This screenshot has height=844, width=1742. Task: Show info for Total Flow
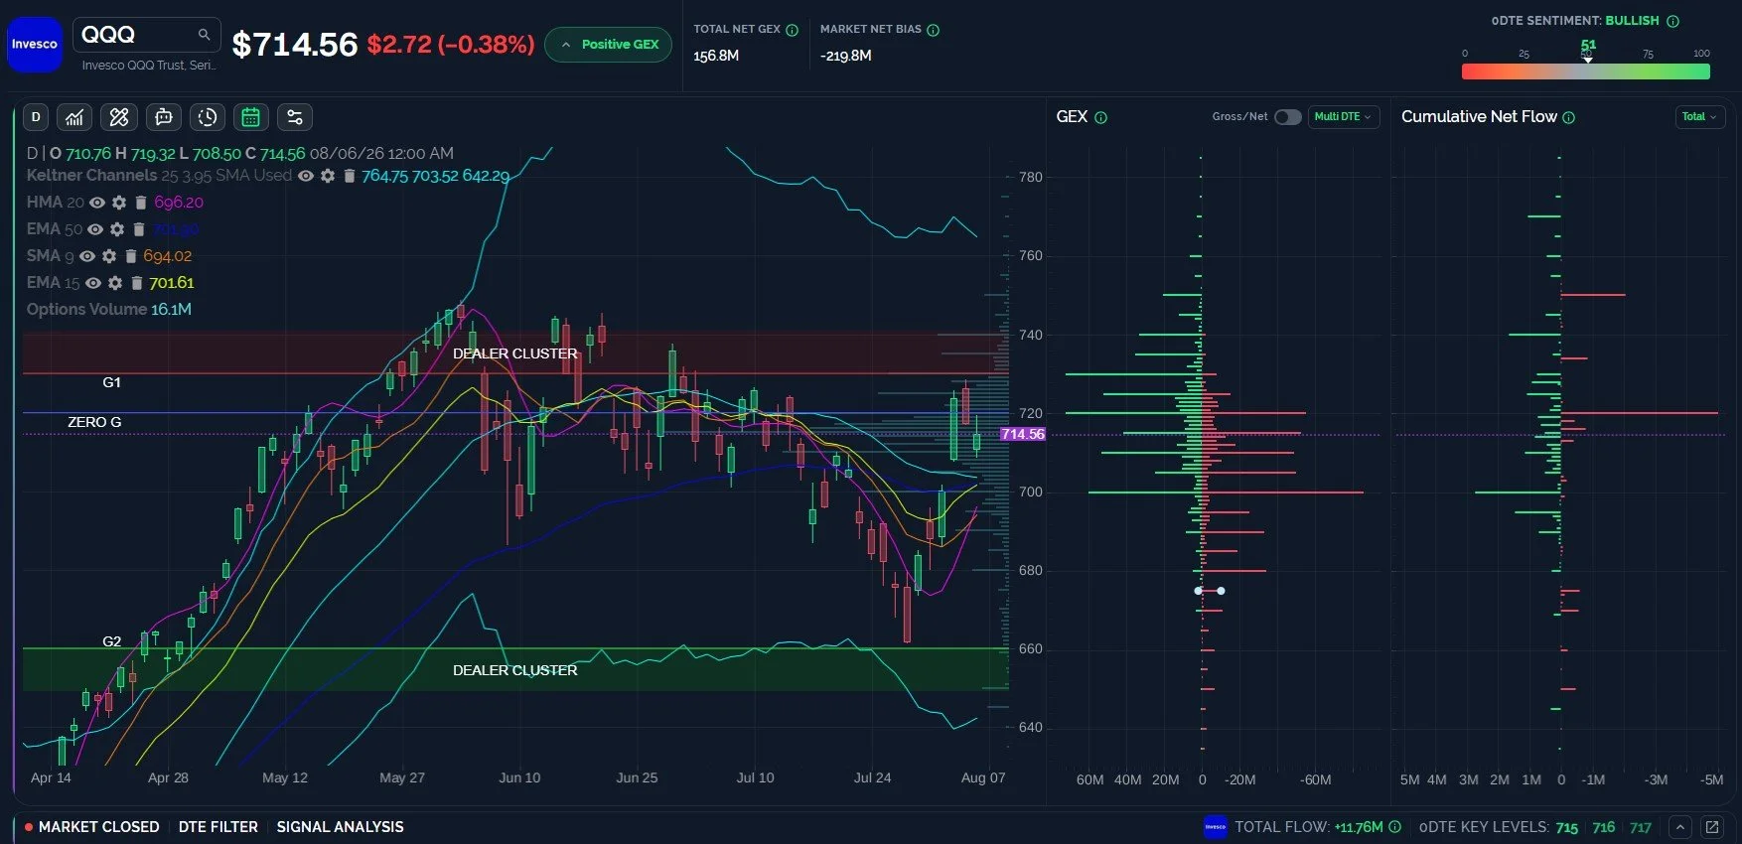[x=1395, y=827]
